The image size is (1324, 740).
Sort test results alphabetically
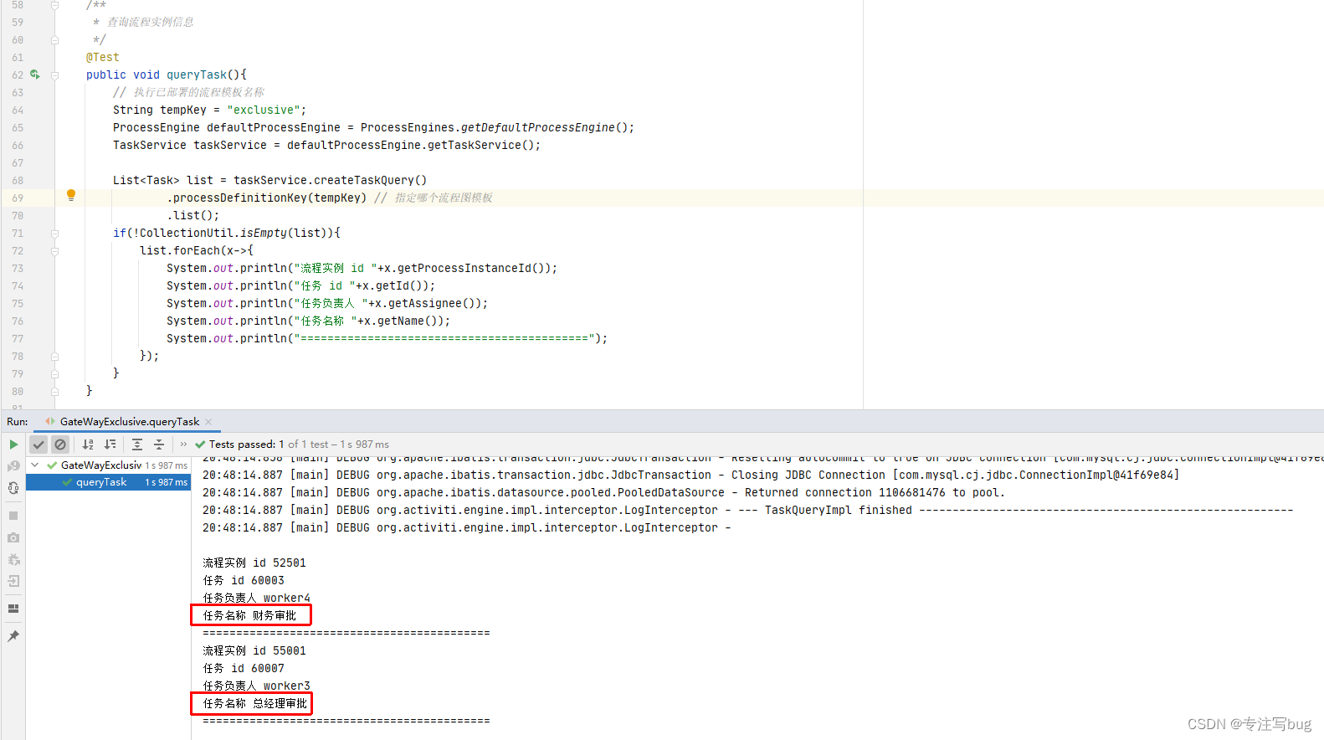click(88, 445)
